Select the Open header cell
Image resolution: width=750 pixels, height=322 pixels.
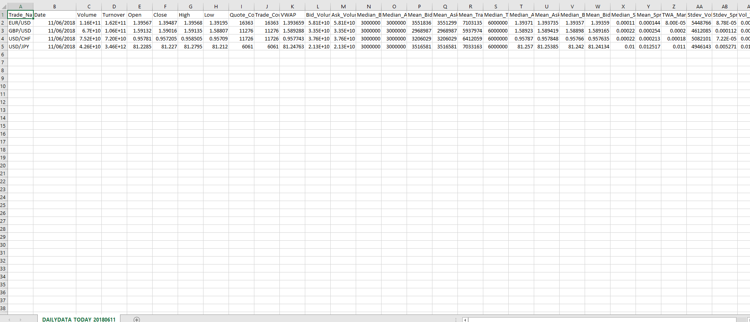(140, 15)
